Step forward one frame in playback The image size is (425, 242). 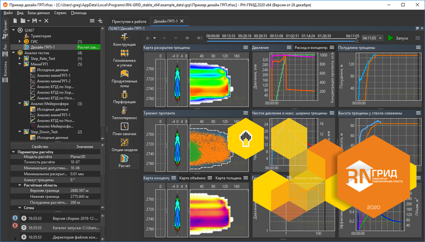coord(187,38)
